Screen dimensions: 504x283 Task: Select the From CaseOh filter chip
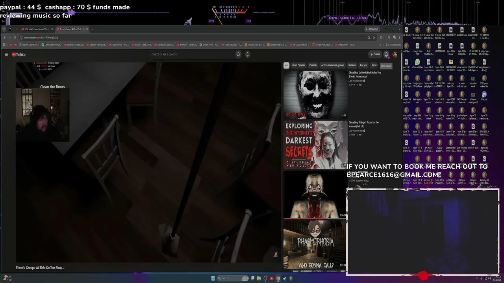click(298, 65)
